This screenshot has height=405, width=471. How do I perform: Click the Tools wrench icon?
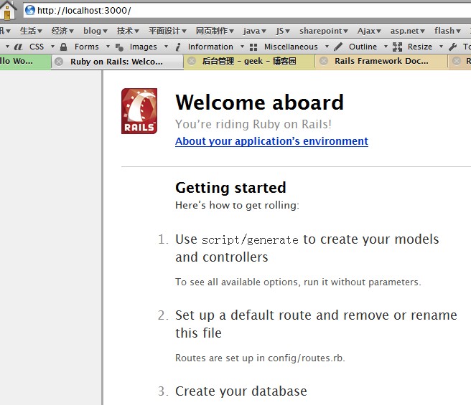click(x=452, y=47)
